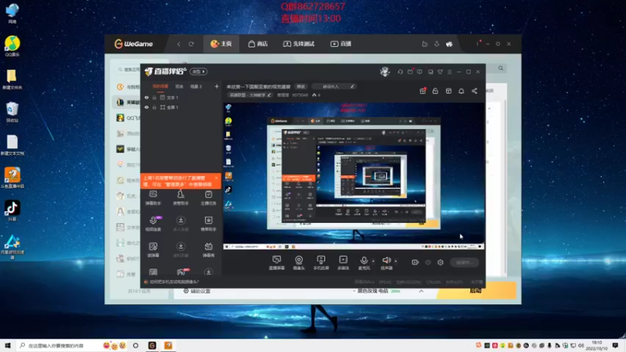Open the WeGame download manager icon
The image size is (626, 352).
point(437,44)
